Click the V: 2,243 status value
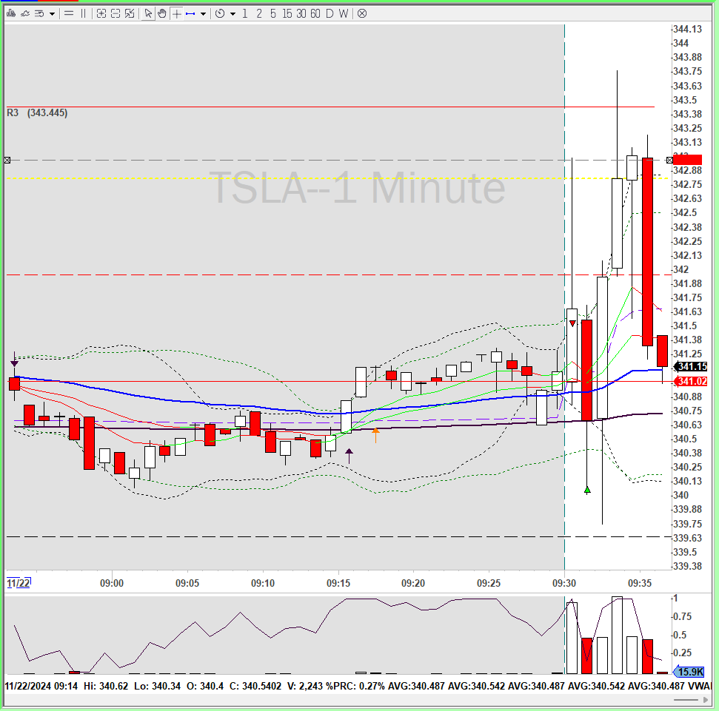Screen dimensions: 719x711 pyautogui.click(x=305, y=687)
